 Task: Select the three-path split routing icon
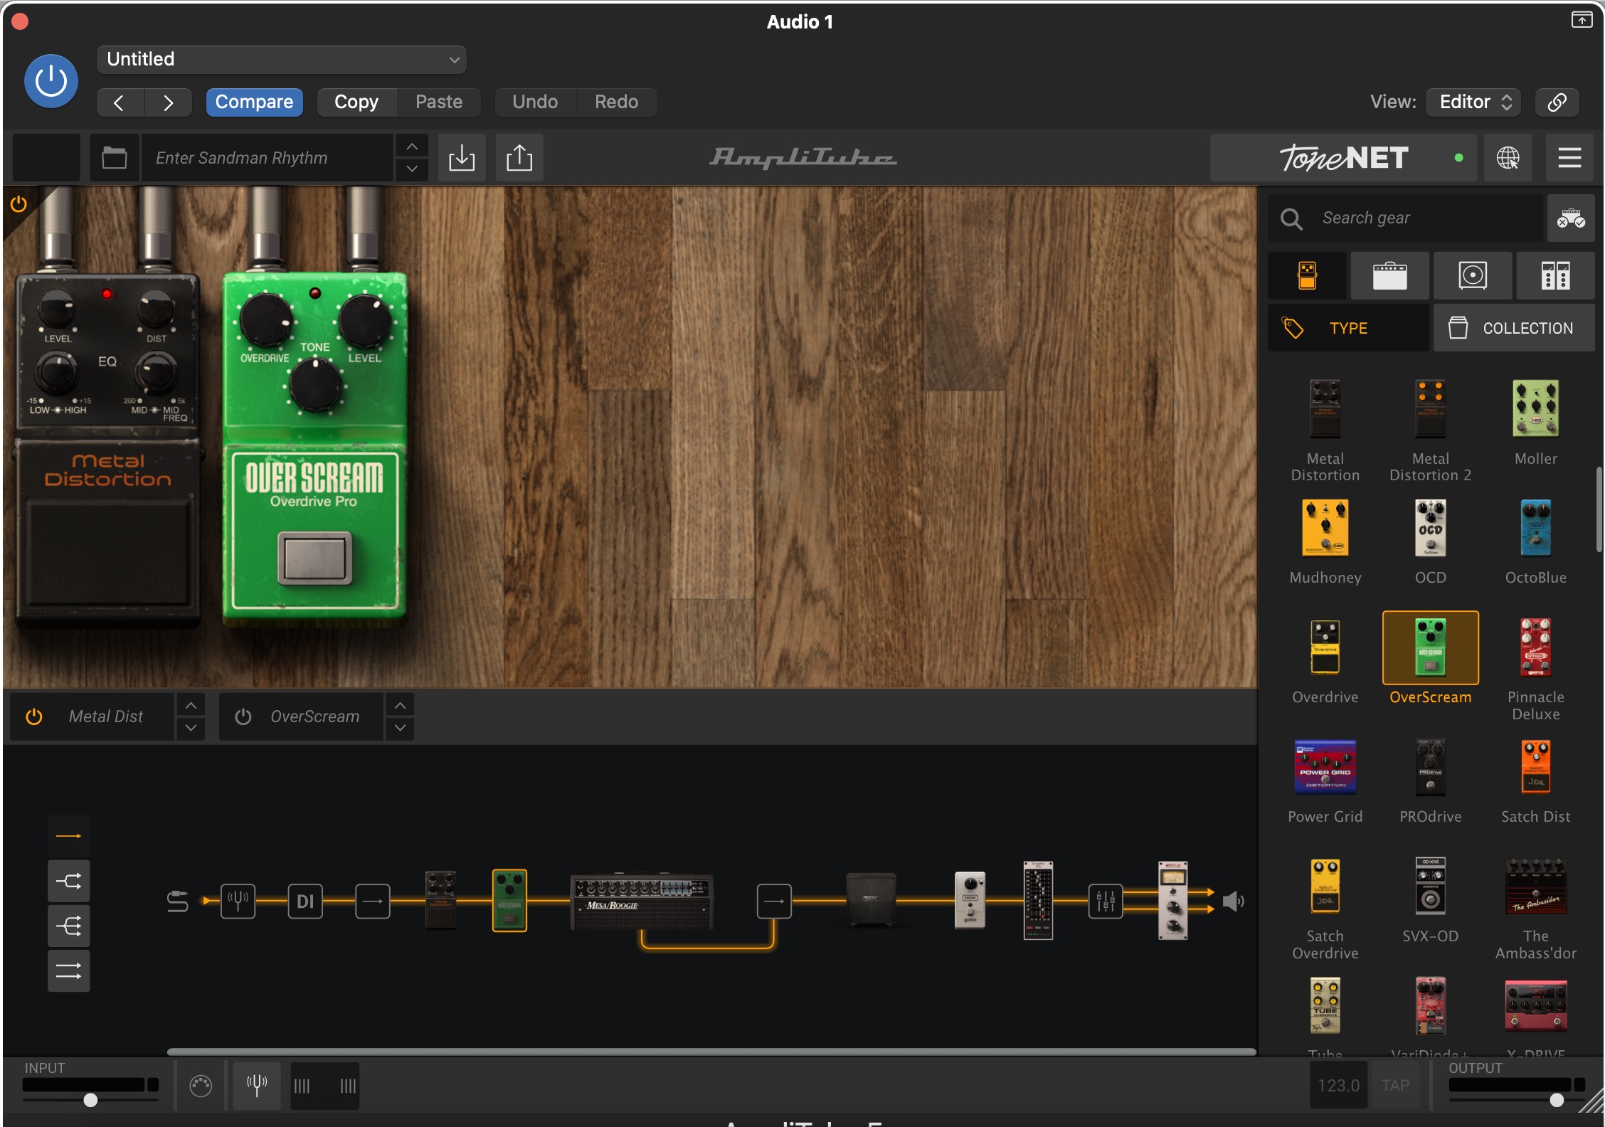tap(68, 926)
